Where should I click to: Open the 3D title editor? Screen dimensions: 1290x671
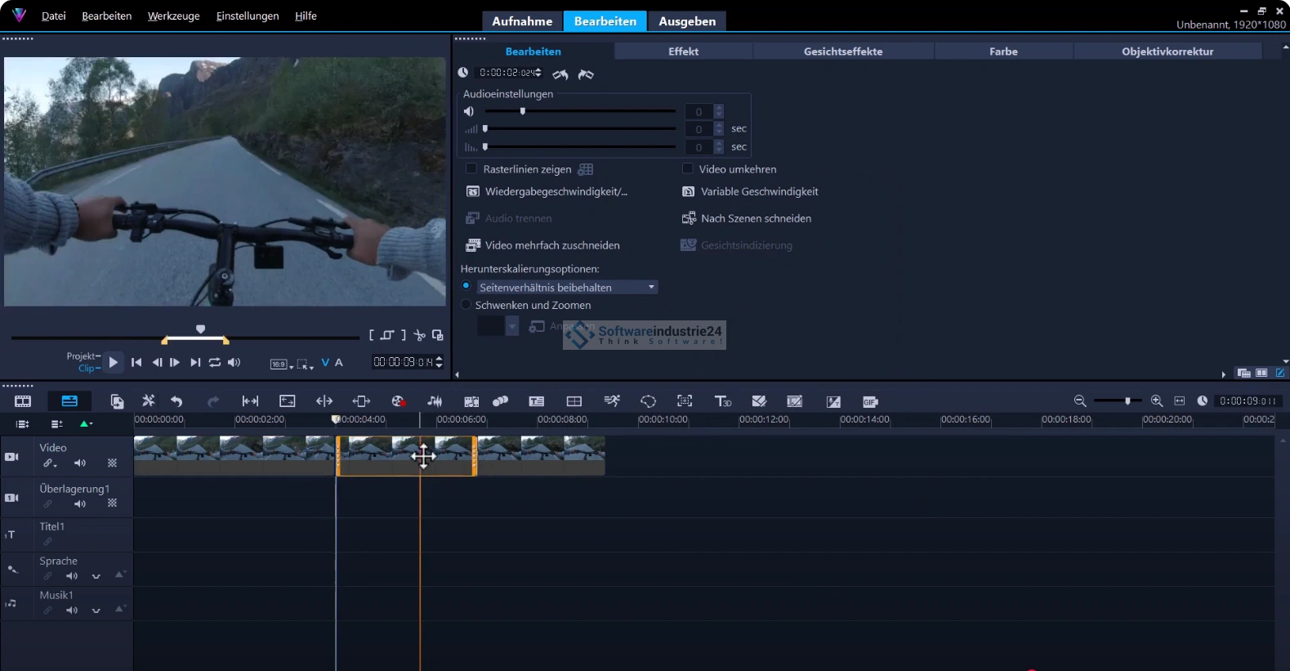[x=722, y=401]
